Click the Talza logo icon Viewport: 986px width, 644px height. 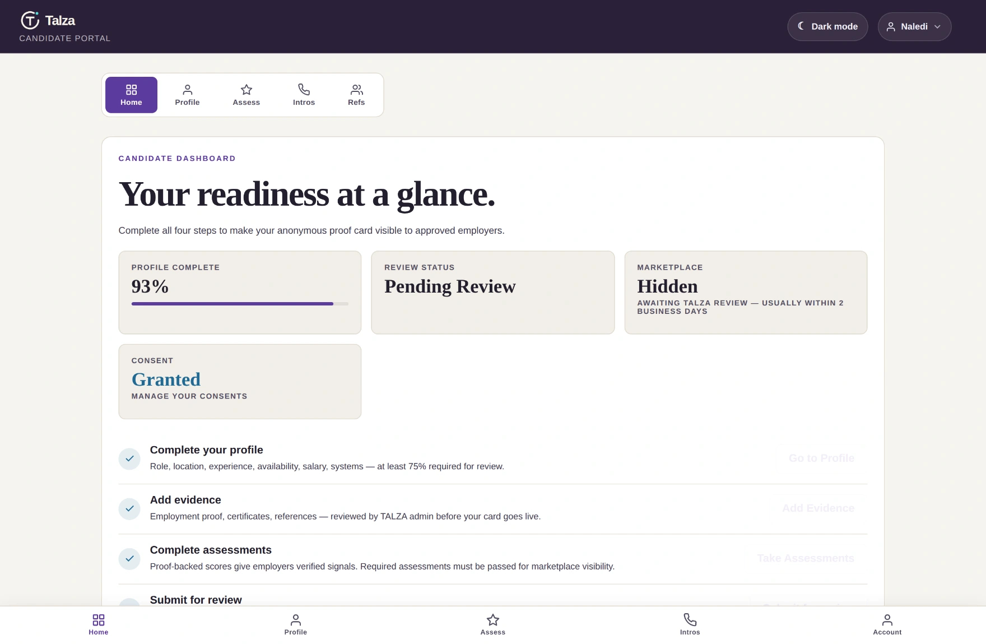point(30,20)
